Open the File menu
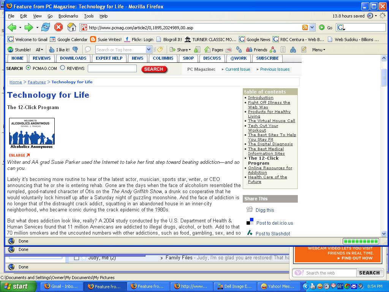Screen dimensions: 389x292 coord(11,16)
